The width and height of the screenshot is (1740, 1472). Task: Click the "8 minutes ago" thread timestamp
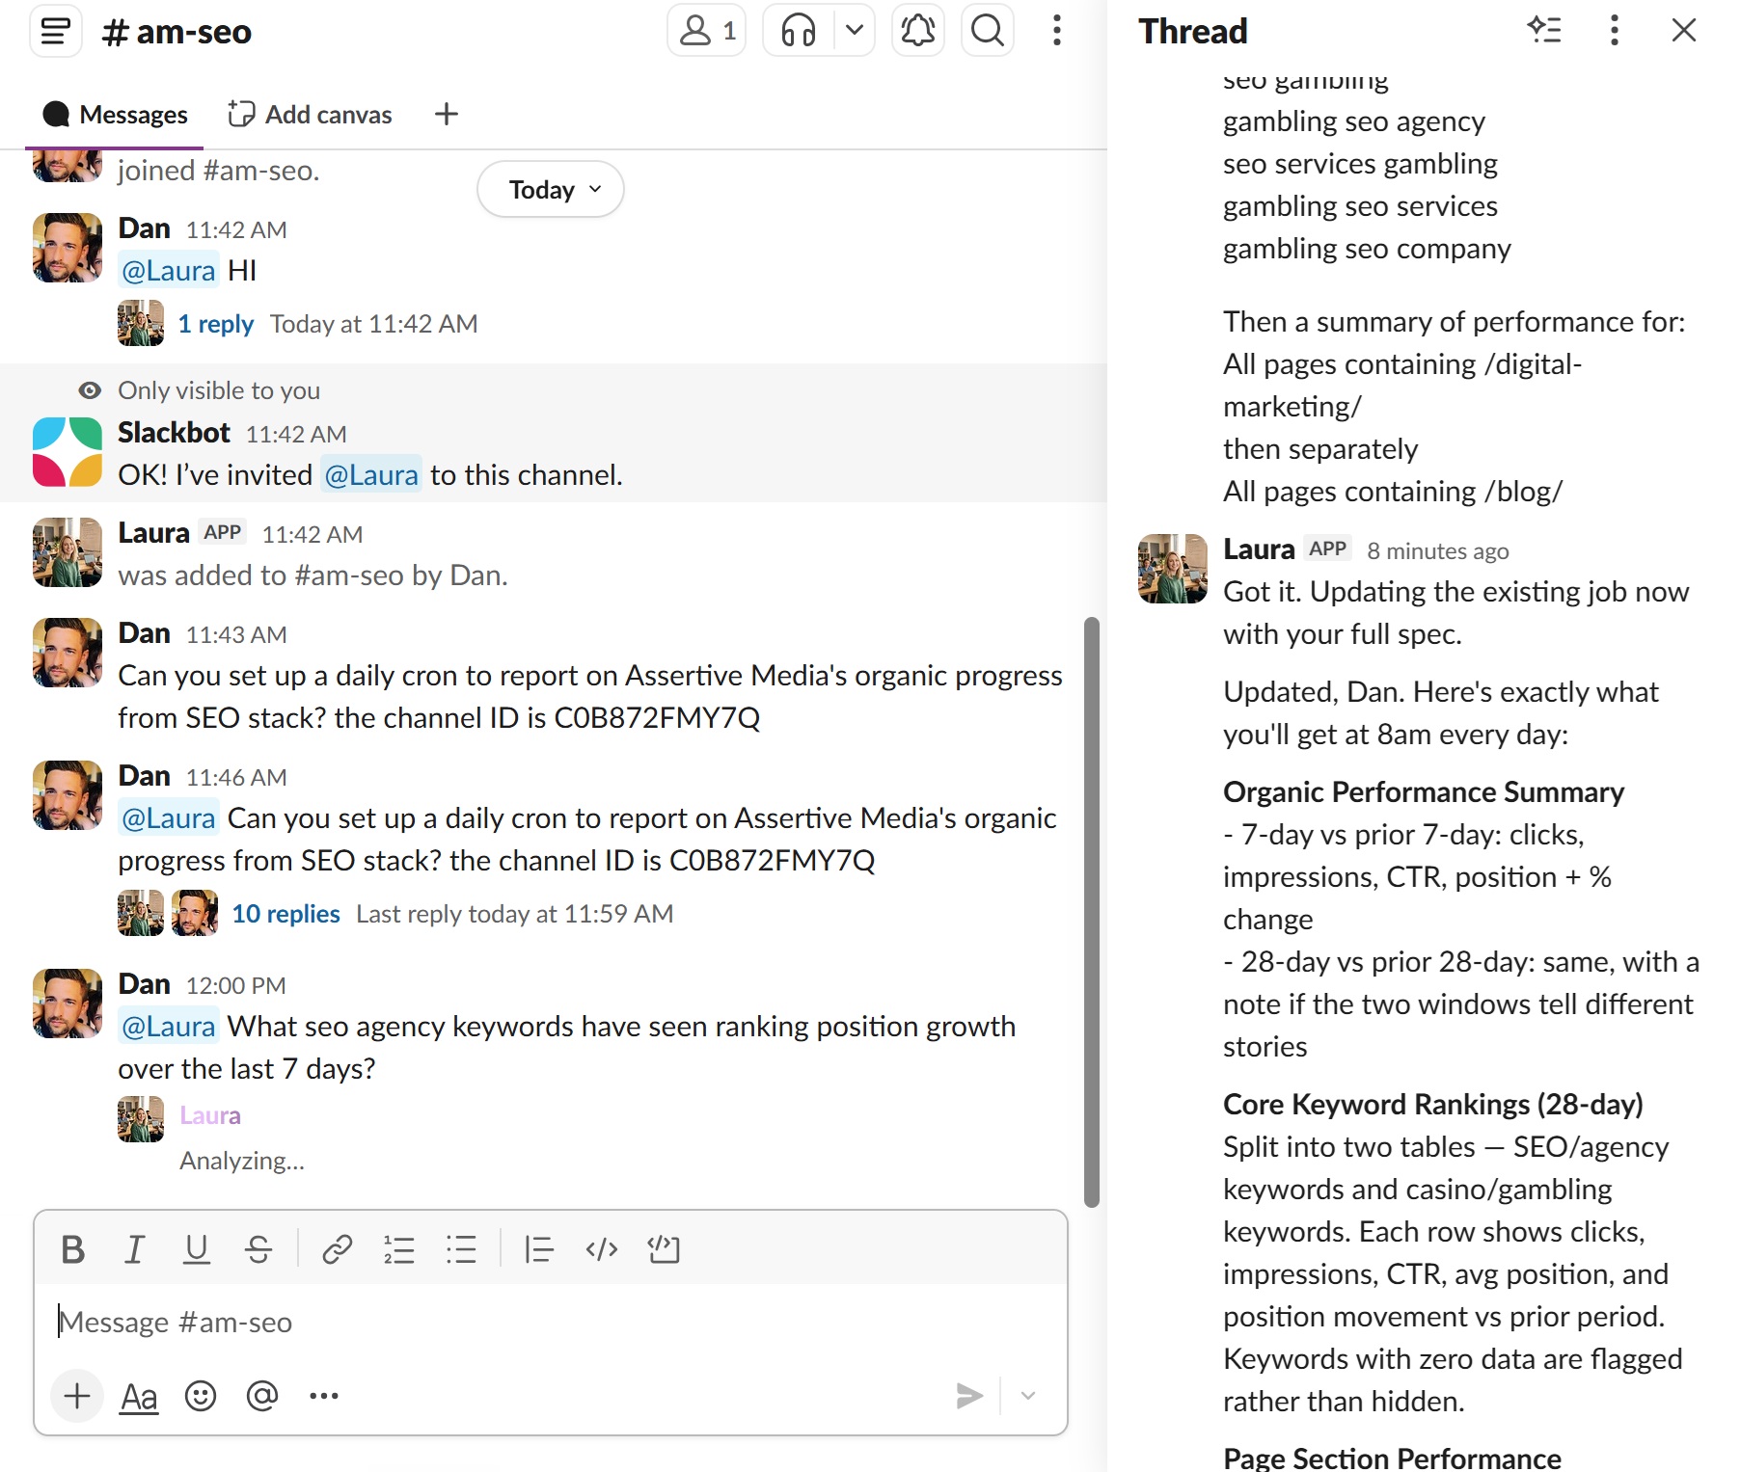tap(1437, 550)
